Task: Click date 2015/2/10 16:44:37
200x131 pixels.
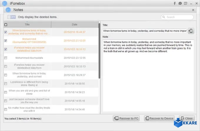Action: [x=75, y=32]
